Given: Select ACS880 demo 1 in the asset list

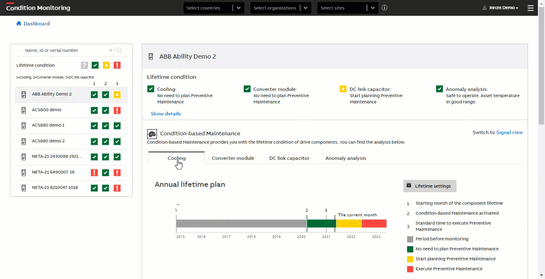Looking at the screenshot, I should [48, 125].
